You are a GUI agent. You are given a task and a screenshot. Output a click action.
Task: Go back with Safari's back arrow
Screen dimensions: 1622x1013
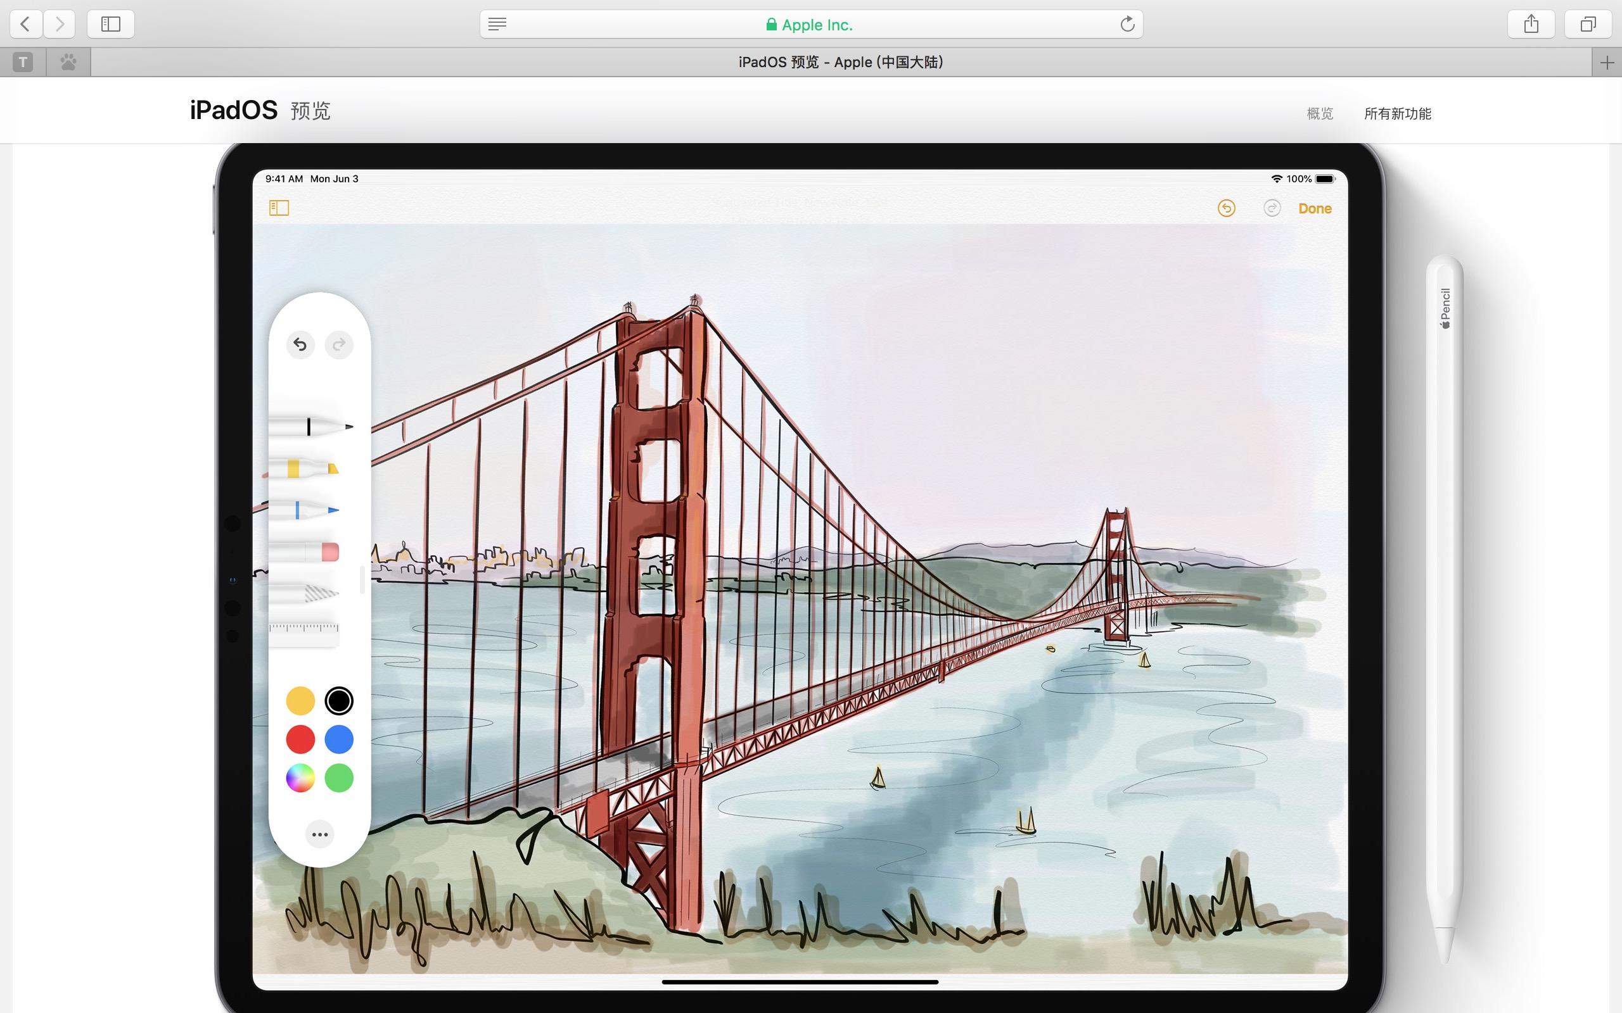tap(26, 24)
